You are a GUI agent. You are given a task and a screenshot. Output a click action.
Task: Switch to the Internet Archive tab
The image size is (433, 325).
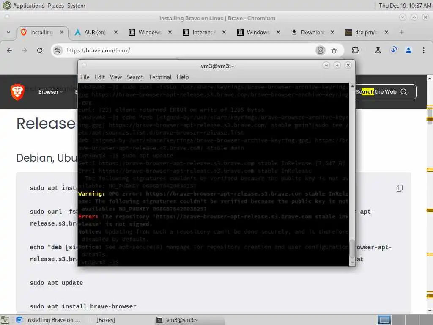(x=203, y=32)
